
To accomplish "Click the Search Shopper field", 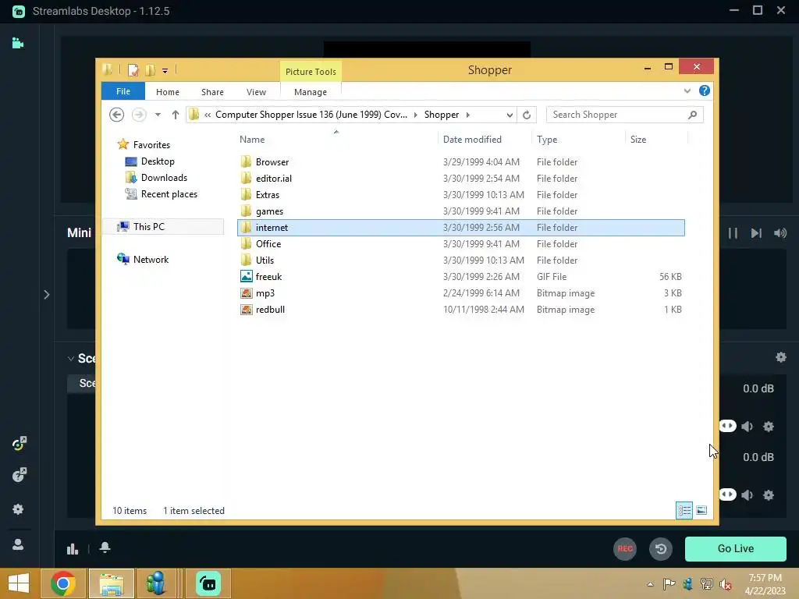I will [624, 115].
